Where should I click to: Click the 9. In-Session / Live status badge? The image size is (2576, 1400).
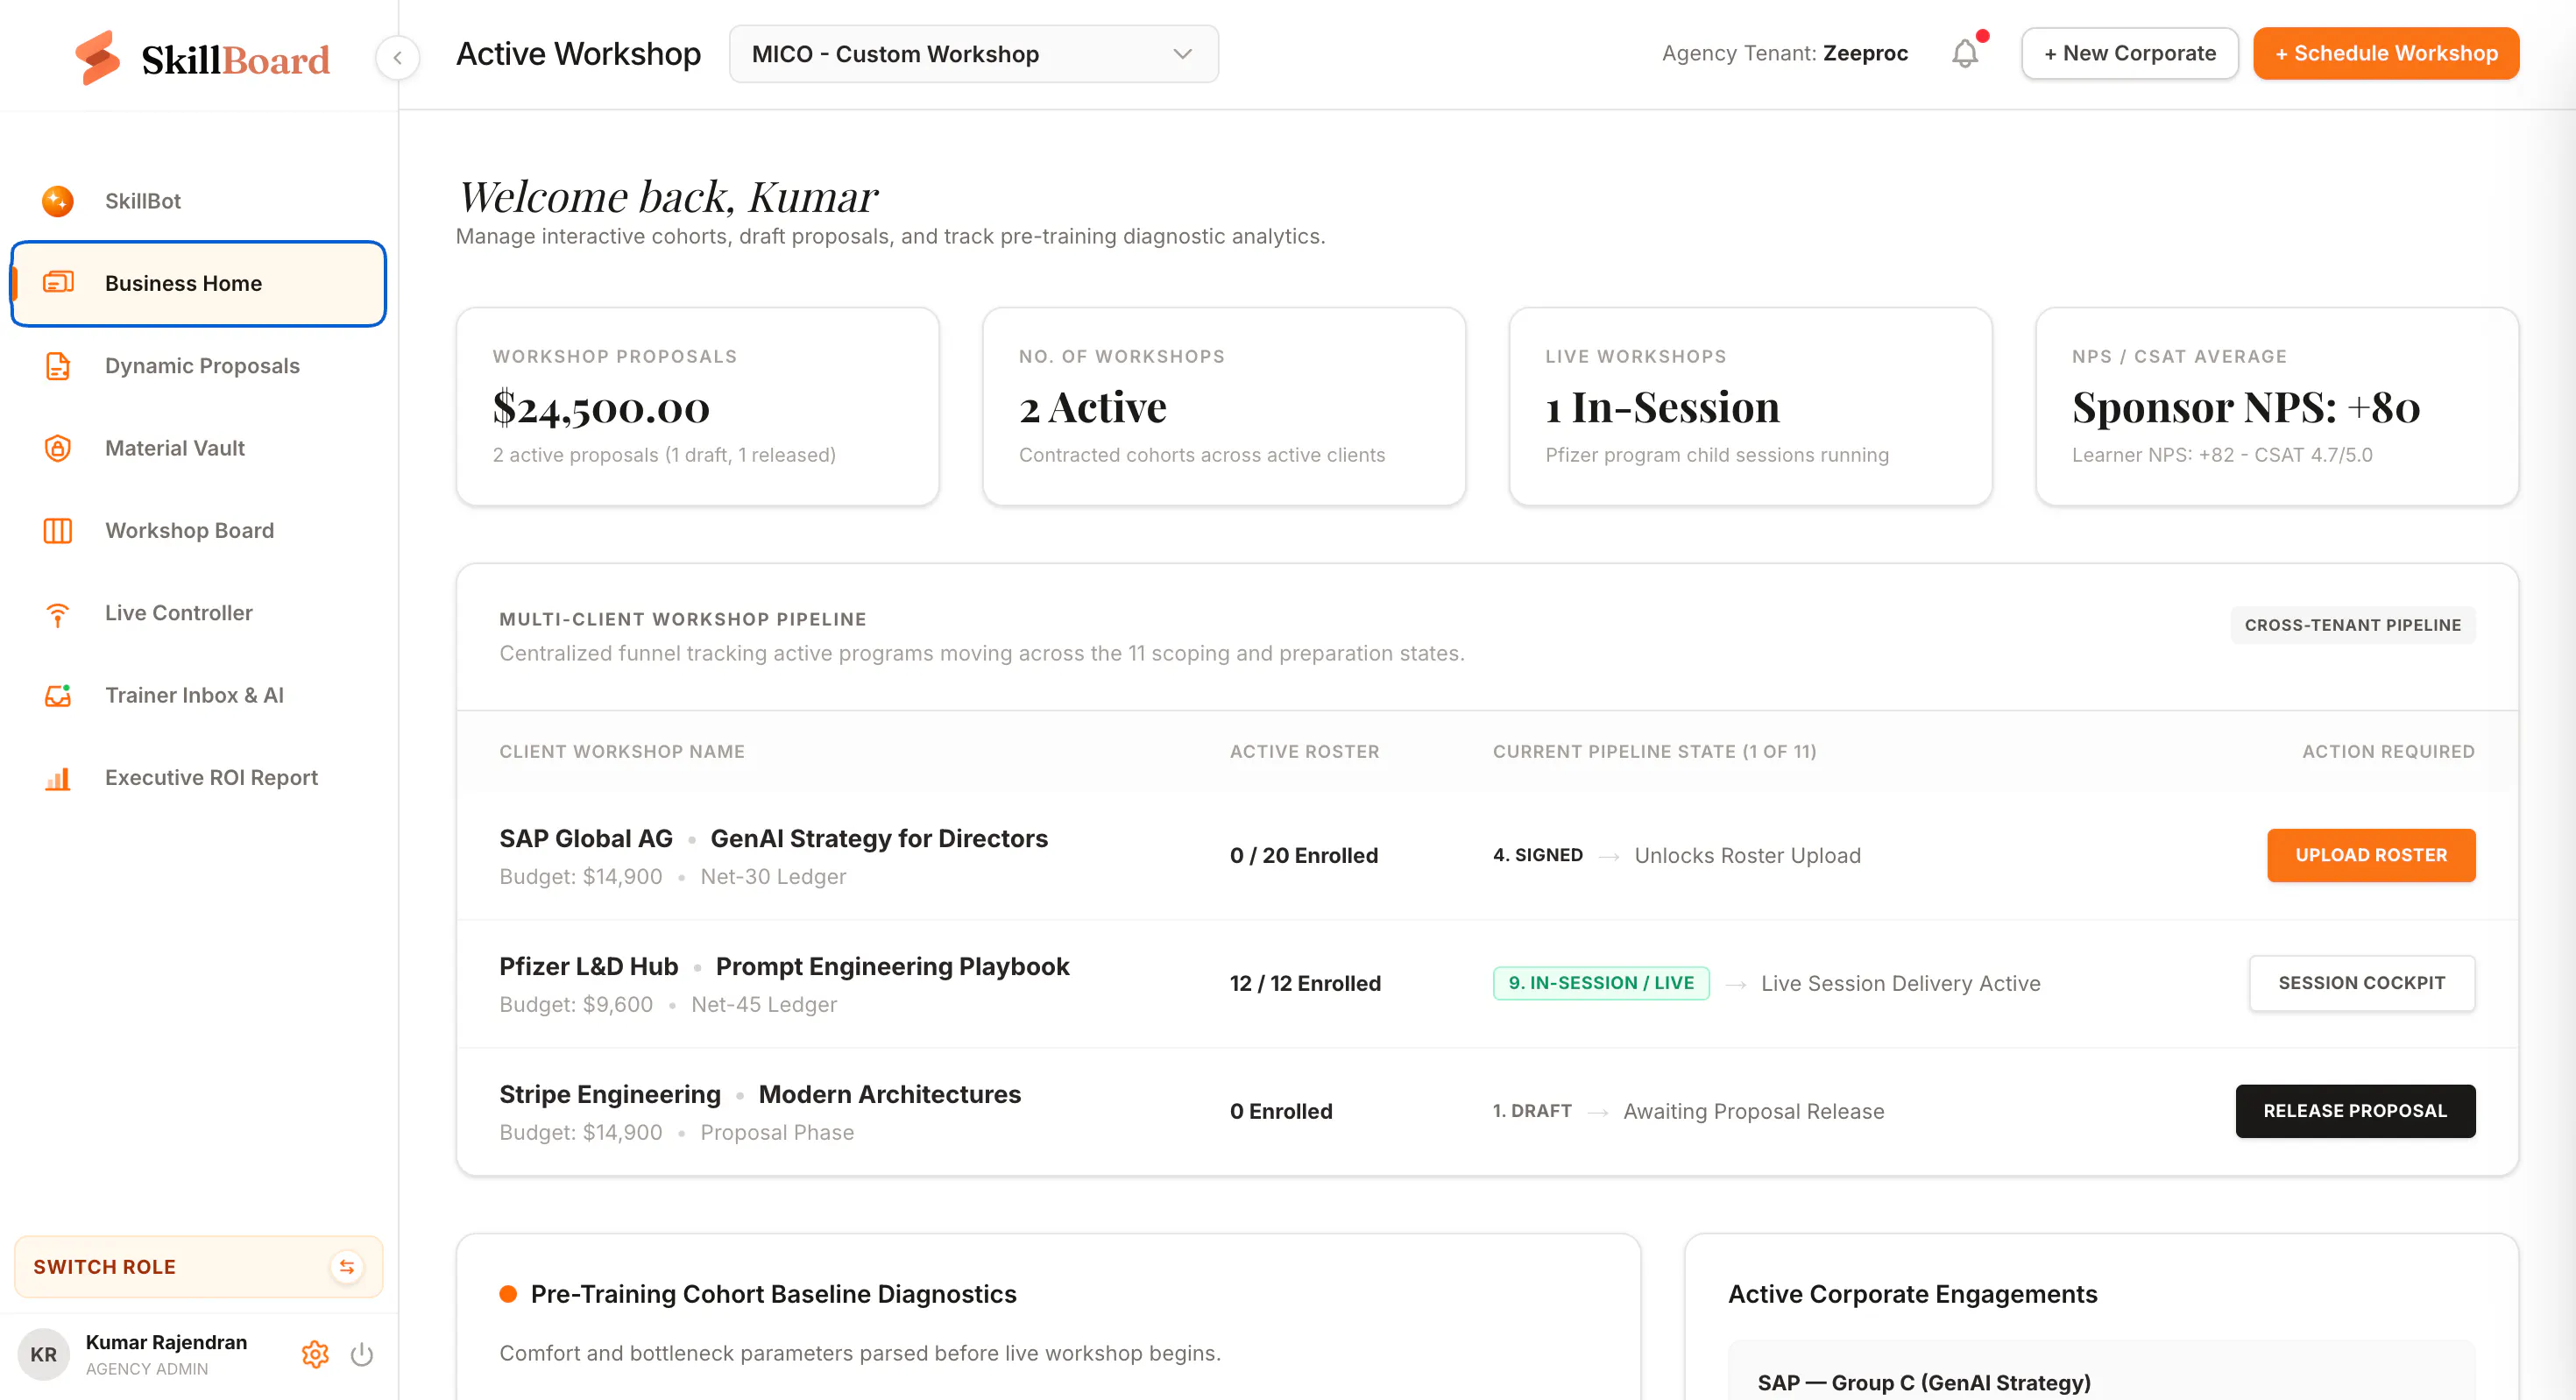(x=1601, y=983)
